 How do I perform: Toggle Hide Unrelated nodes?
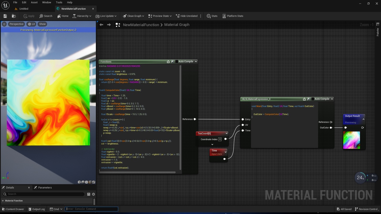click(187, 16)
